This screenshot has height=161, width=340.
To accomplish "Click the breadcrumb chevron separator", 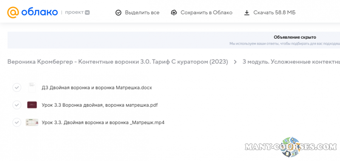I will (235, 62).
